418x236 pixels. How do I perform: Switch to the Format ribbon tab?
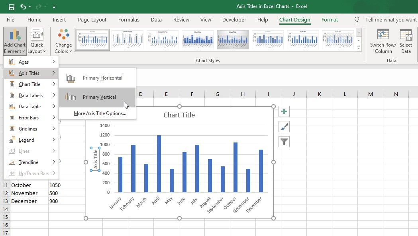tap(330, 20)
